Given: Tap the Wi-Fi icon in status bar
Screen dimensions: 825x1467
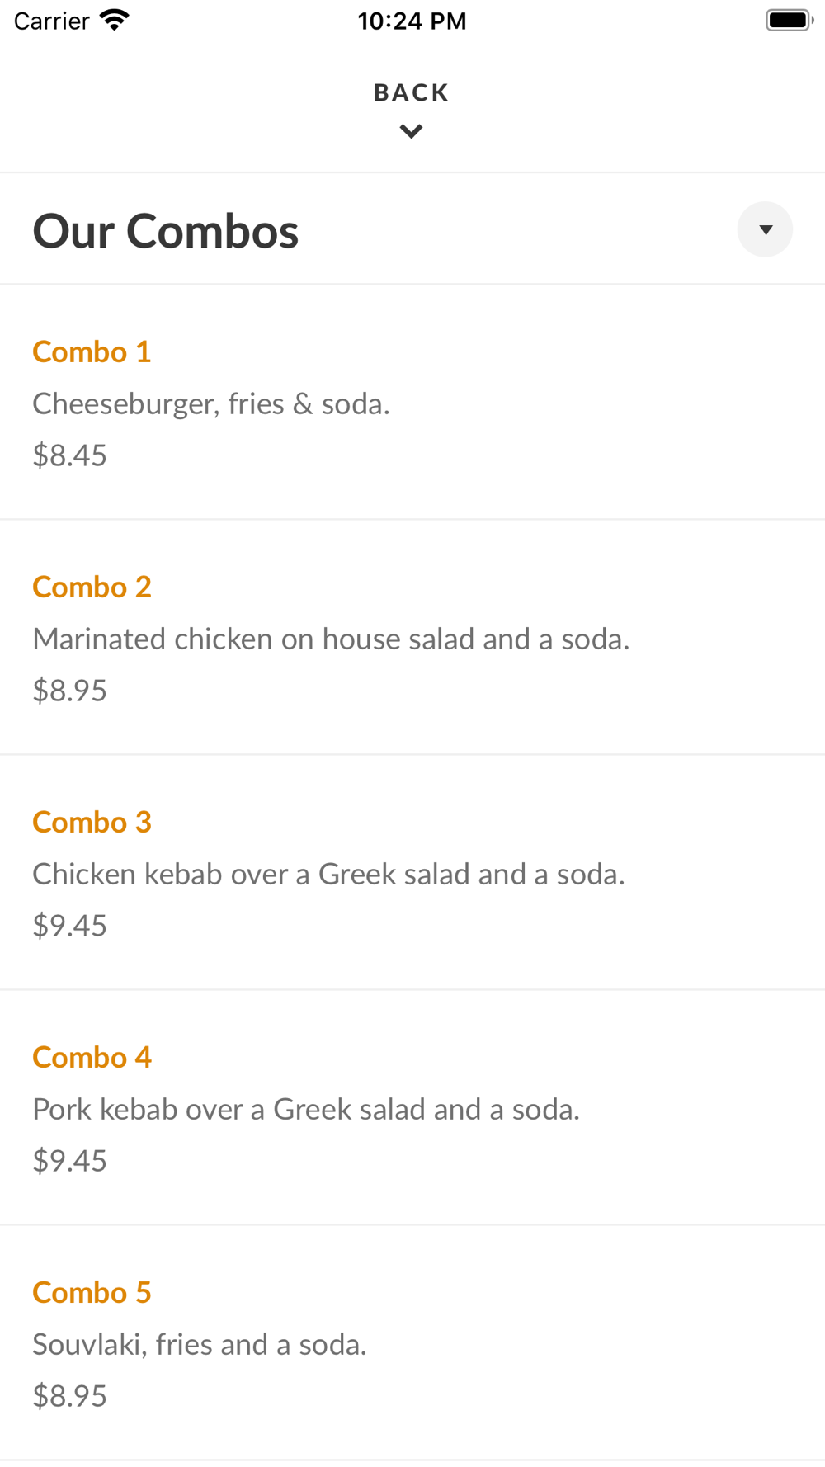Looking at the screenshot, I should [115, 21].
